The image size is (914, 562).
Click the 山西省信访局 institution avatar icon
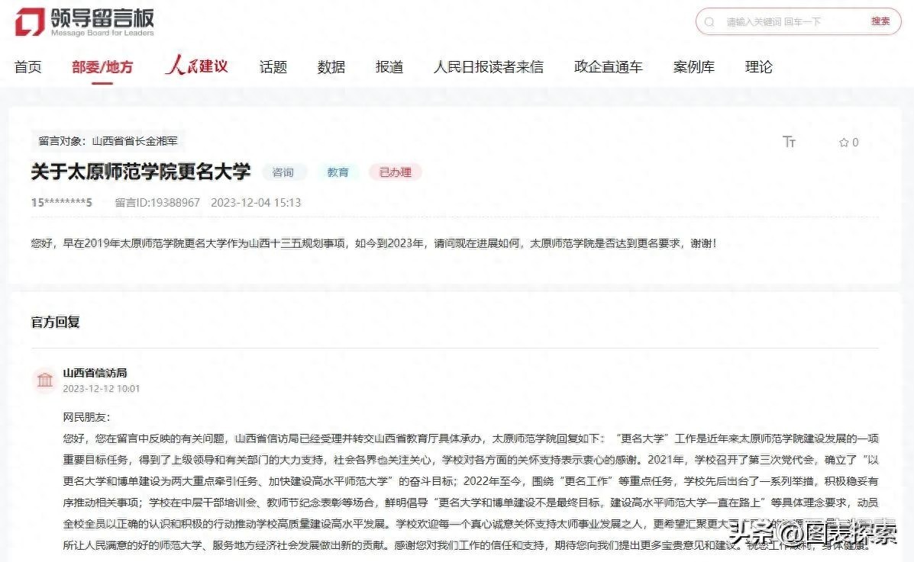(45, 380)
